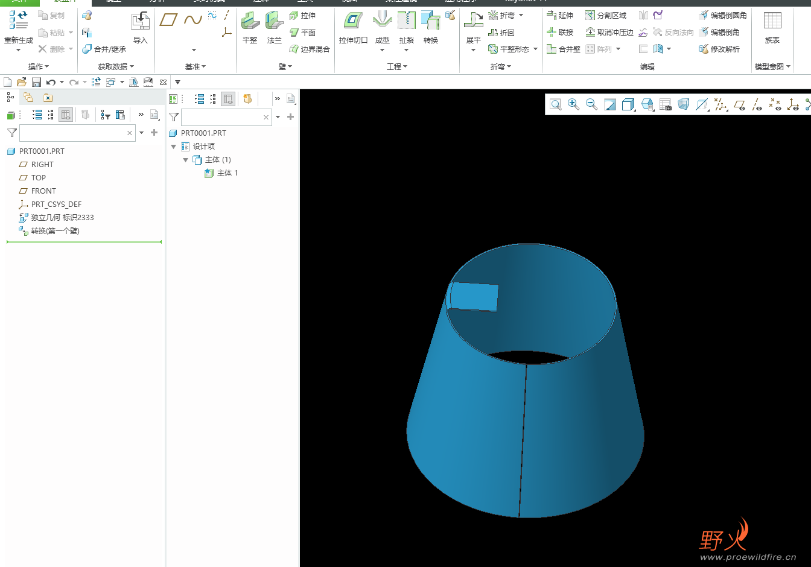Screen dimensions: 811x567
Task: Click the 联接 (Join) button
Action: (x=560, y=32)
